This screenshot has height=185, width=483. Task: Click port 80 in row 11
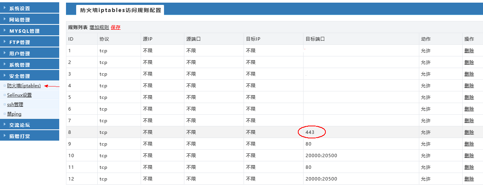(x=308, y=167)
